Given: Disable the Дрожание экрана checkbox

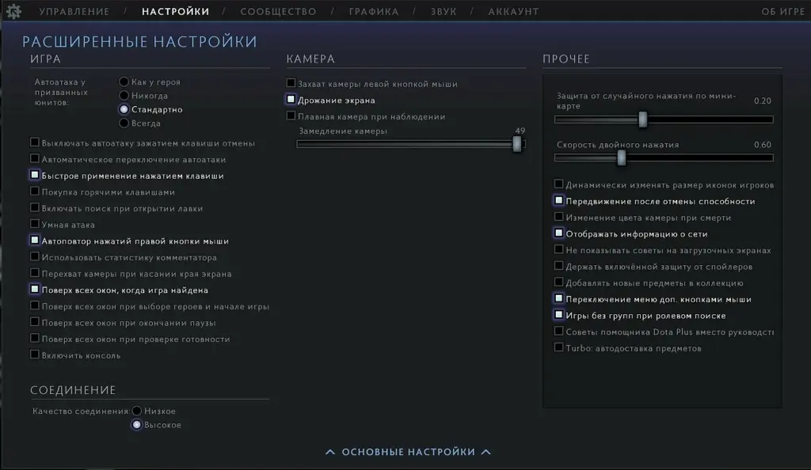Looking at the screenshot, I should point(291,99).
